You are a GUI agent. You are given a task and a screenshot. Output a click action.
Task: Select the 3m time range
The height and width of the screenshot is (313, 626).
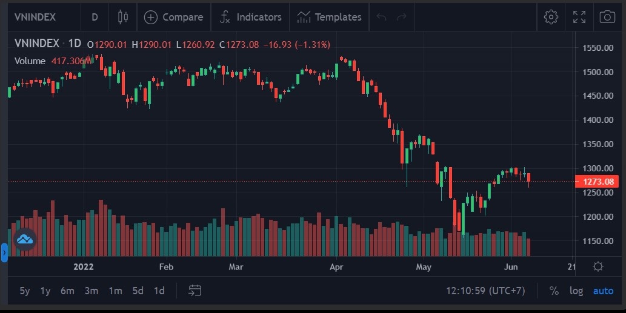point(92,291)
